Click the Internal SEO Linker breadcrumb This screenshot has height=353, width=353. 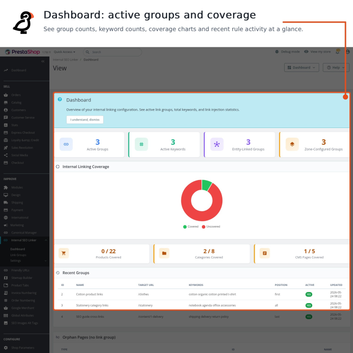point(65,60)
